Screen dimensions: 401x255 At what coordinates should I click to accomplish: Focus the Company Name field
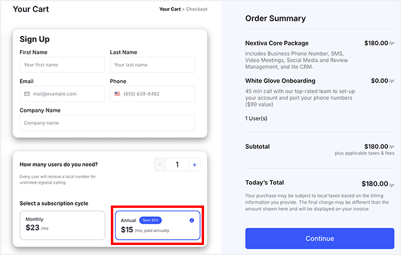107,123
